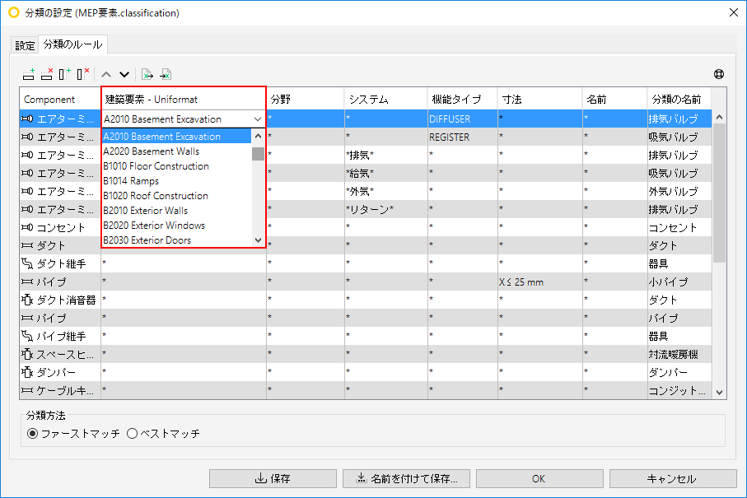Click the add column icon
This screenshot has width=747, height=498.
(65, 74)
